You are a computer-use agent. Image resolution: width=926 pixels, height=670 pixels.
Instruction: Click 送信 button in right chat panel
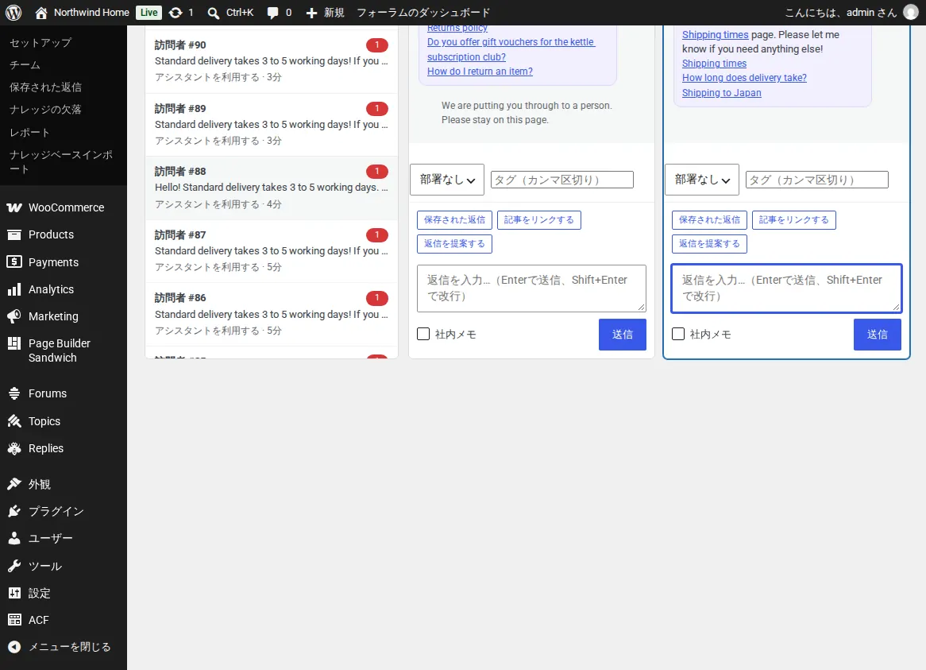click(877, 335)
